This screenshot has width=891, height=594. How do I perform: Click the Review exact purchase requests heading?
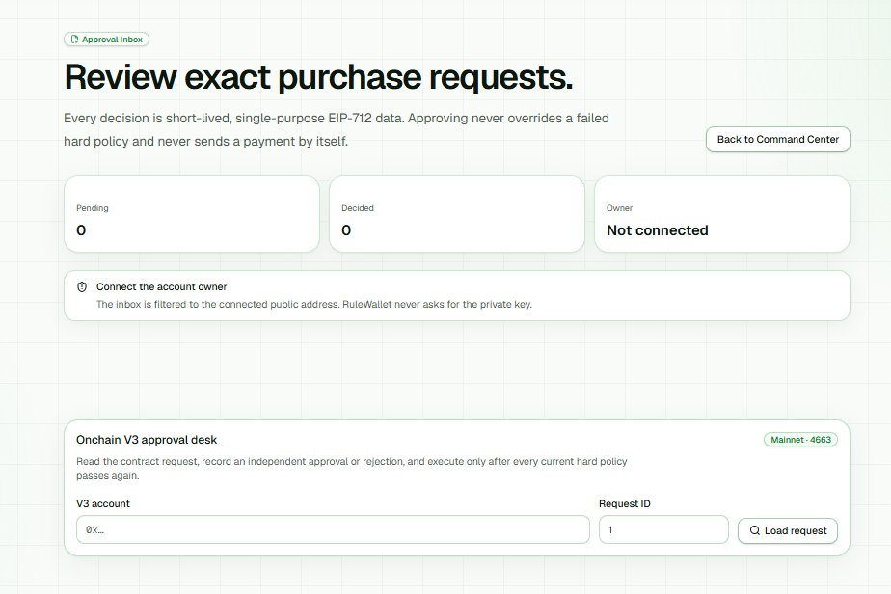[x=319, y=77]
